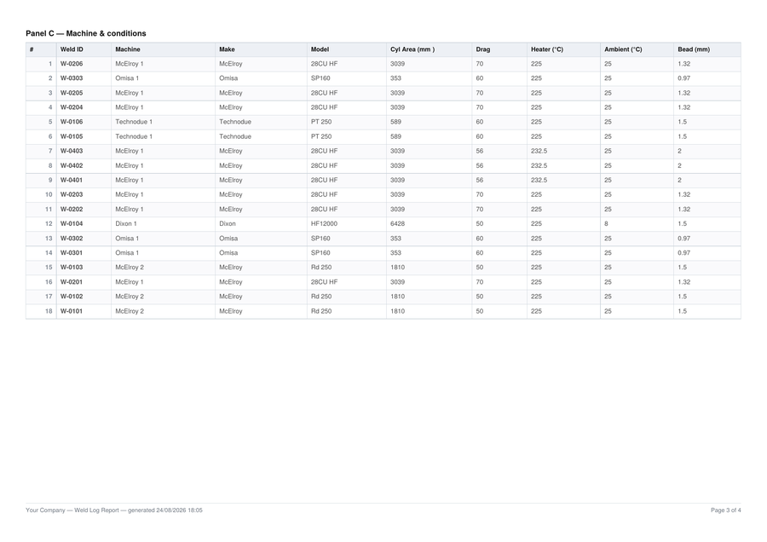
Task: Select weld ID W-0104
Action: pyautogui.click(x=72, y=223)
